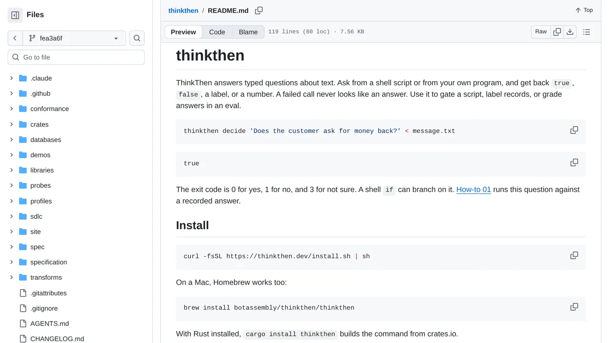The width and height of the screenshot is (609, 343).
Task: Expand the .github folder
Action: [11, 93]
